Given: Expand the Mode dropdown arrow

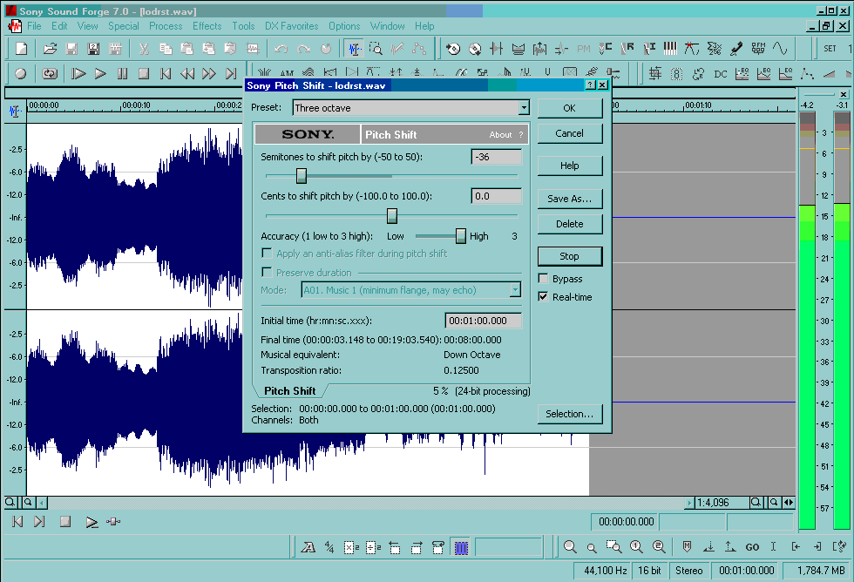Looking at the screenshot, I should pos(515,289).
